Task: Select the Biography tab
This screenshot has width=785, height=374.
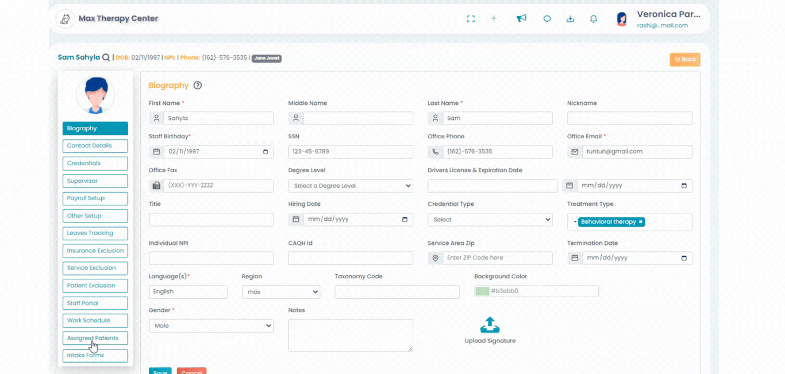Action: [x=95, y=128]
